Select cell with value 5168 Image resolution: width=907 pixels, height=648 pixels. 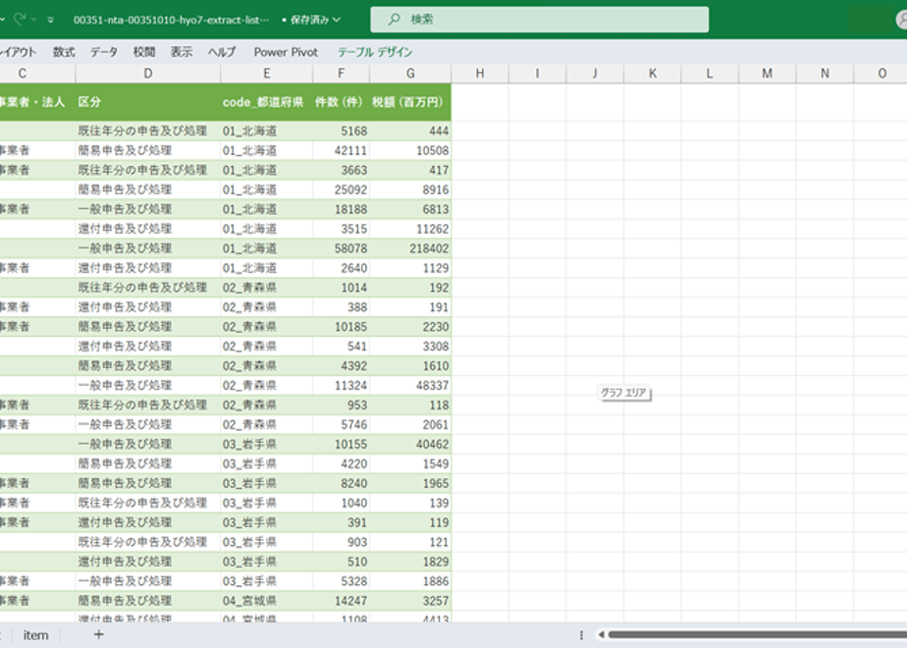pos(342,131)
